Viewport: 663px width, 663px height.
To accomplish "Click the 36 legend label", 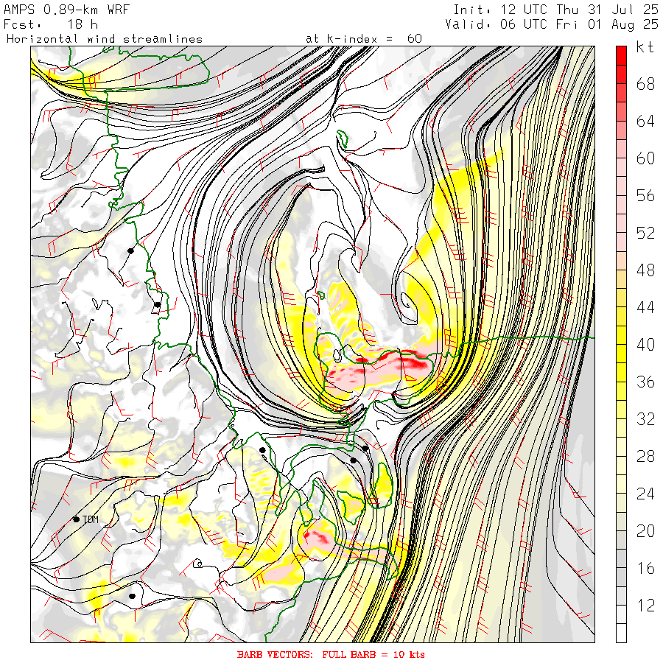I will pos(645,382).
